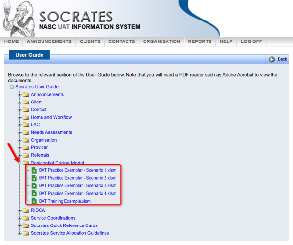Expand the Client tree node
This screenshot has height=245, width=293.
pos(19,102)
